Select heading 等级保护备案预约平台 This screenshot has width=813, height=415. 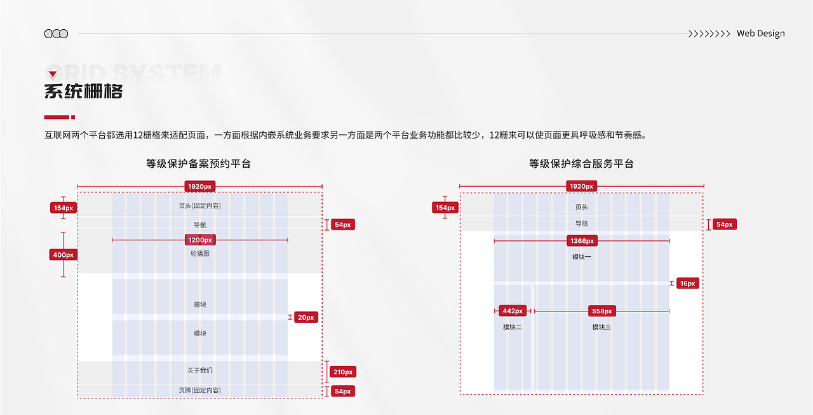(x=199, y=164)
